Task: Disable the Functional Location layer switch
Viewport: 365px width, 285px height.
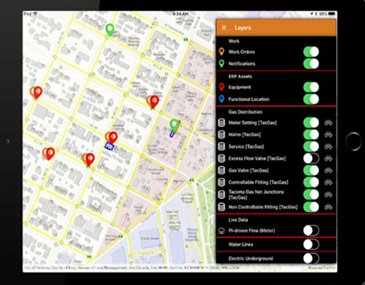Action: click(311, 99)
